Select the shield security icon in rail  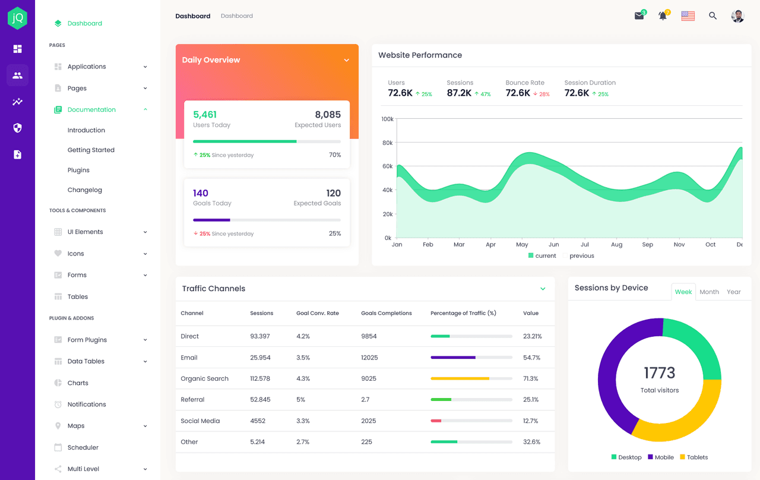point(17,128)
